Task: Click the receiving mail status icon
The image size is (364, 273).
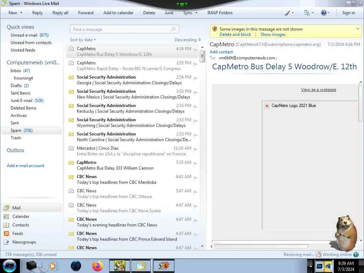Action: (x=318, y=255)
